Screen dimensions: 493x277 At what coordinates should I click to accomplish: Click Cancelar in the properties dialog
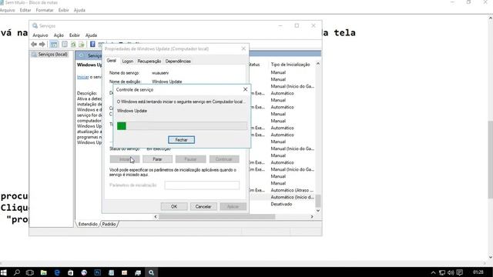pyautogui.click(x=203, y=206)
